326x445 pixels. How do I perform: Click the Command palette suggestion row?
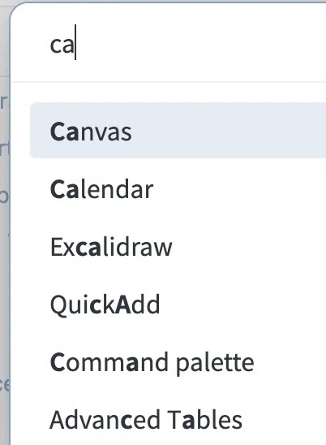point(178,362)
